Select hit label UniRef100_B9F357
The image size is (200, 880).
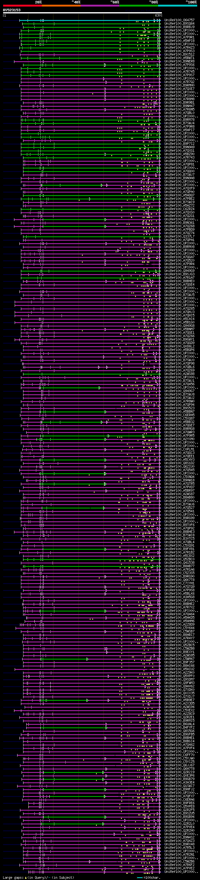(x=179, y=662)
